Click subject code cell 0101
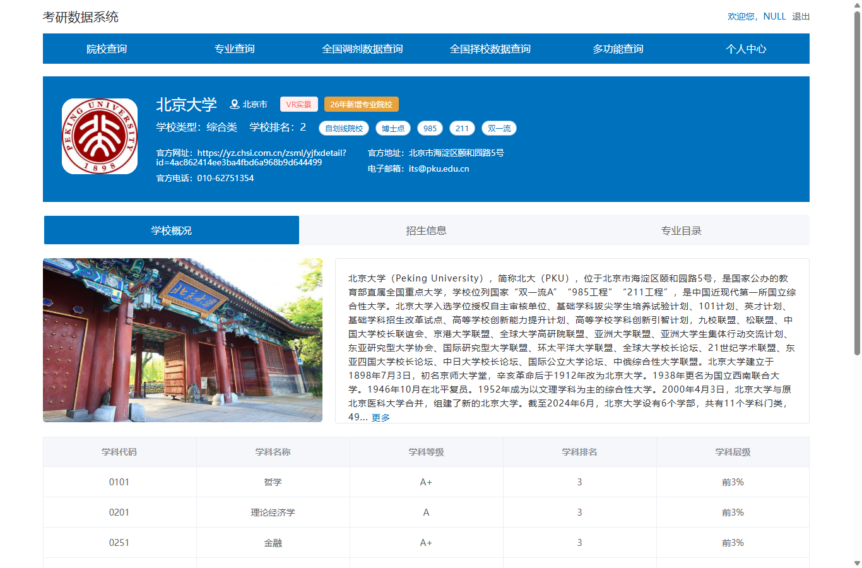 click(x=119, y=482)
